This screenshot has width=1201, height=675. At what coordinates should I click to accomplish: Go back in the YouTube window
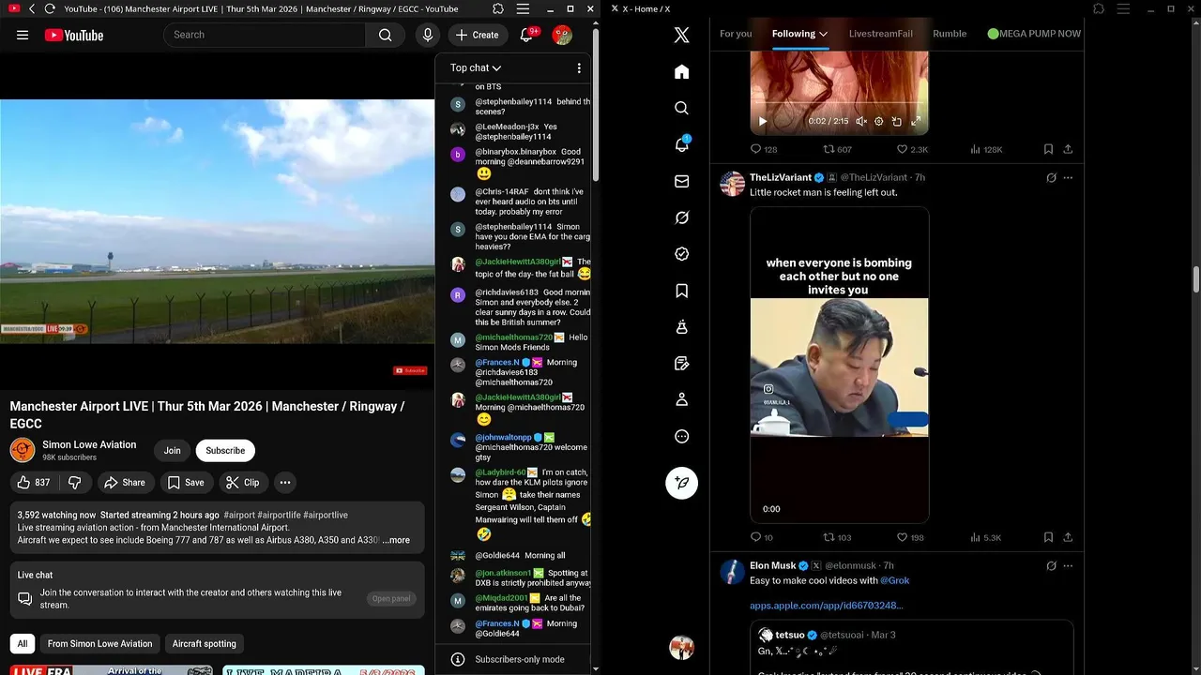point(32,8)
